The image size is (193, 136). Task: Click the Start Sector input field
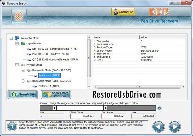pos(82,116)
